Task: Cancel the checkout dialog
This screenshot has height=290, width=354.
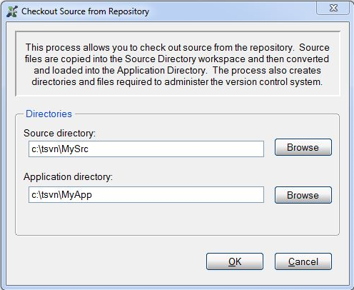Action: pyautogui.click(x=303, y=261)
